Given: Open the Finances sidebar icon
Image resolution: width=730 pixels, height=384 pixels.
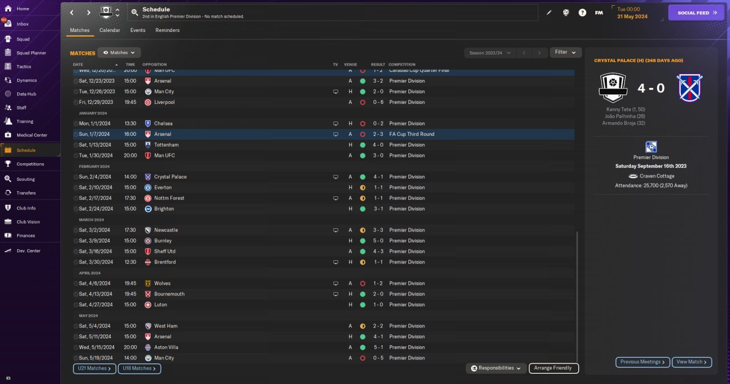Looking at the screenshot, I should pyautogui.click(x=8, y=236).
